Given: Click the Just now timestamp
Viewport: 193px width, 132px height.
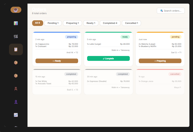Looking at the screenshot, I should click(x=143, y=40).
